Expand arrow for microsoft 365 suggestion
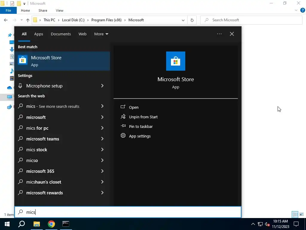 coord(102,171)
